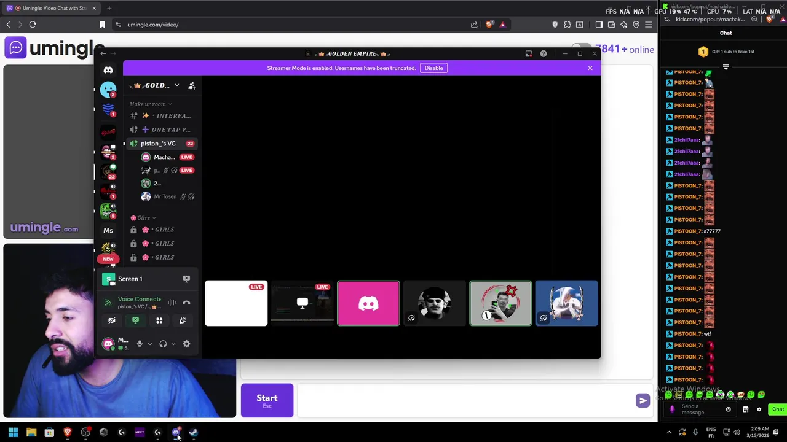Screen dimensions: 787x442
Task: Open Discord user settings gear
Action: point(186,344)
